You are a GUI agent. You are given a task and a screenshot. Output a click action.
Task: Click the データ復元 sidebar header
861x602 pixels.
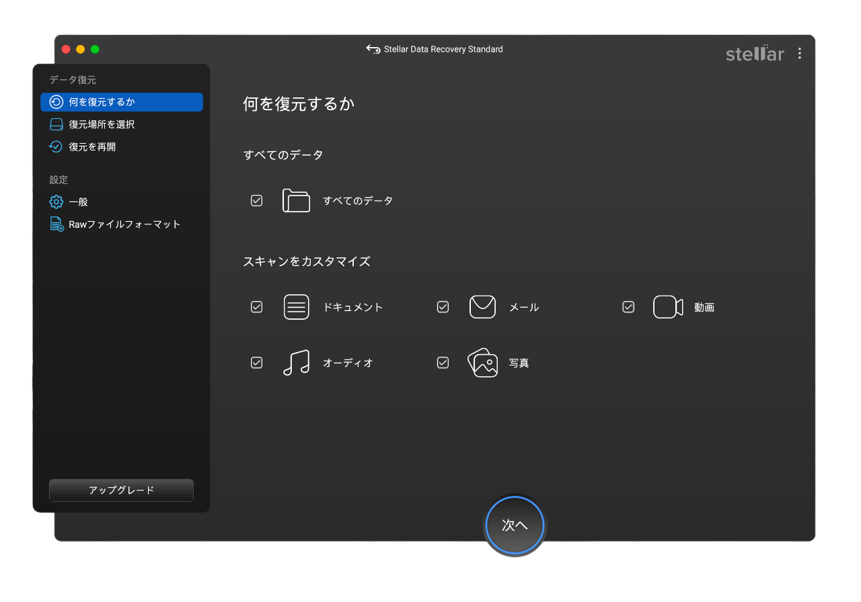(x=73, y=80)
